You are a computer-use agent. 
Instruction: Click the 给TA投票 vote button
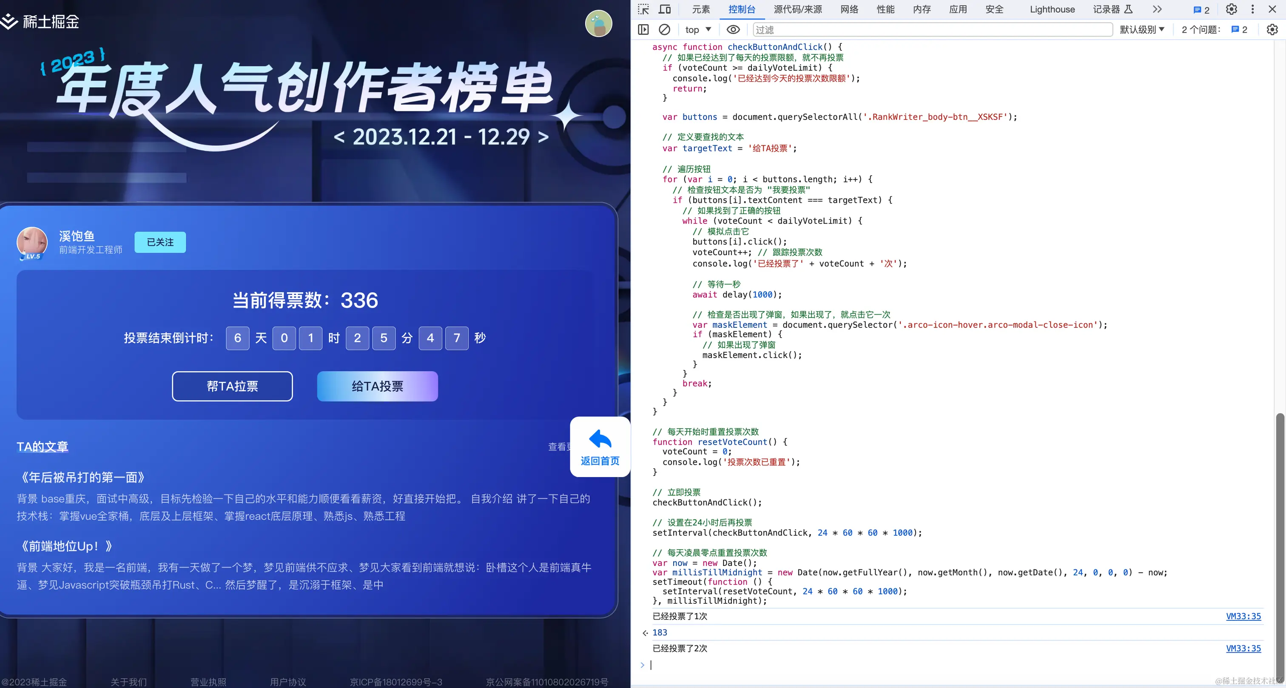coord(377,386)
